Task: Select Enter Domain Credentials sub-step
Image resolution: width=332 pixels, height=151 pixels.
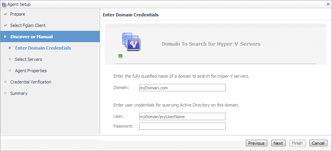Action: 43,48
